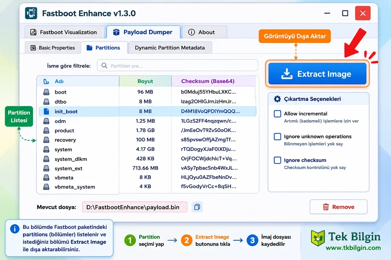Click checksum f5vGodyVrCc+8qSH...

(x=209, y=186)
